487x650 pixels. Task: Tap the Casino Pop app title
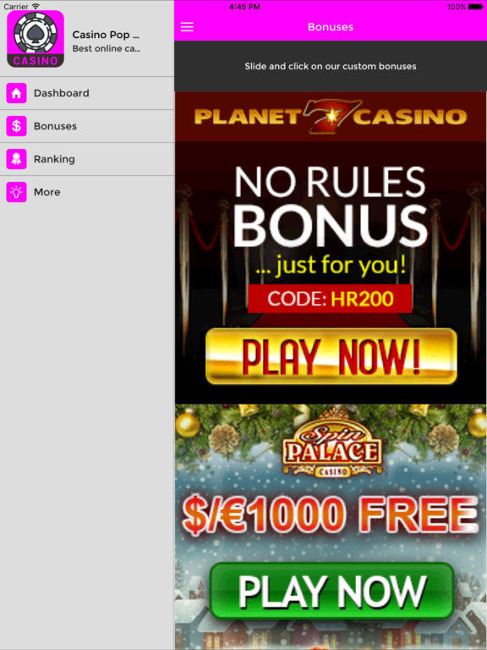point(106,35)
